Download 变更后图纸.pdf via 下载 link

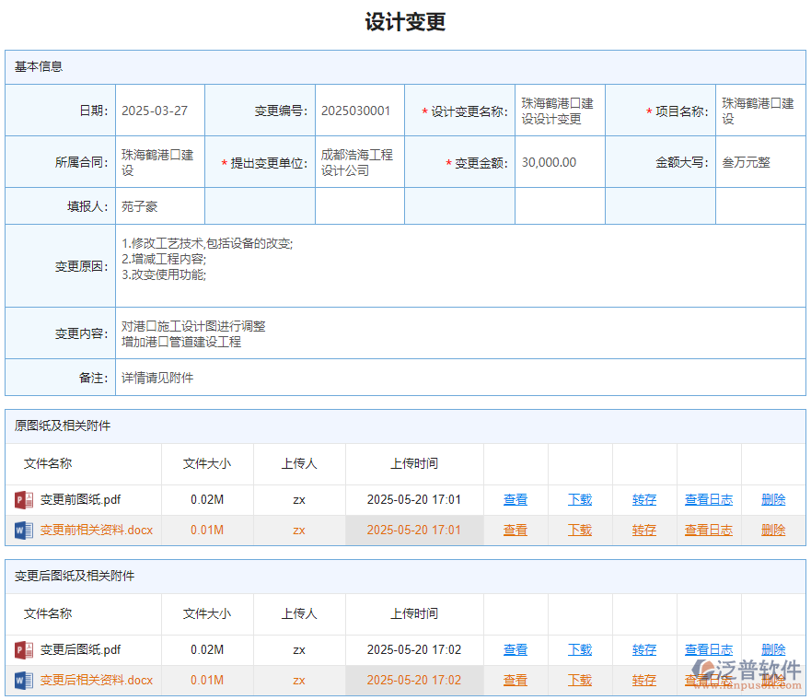(x=580, y=649)
